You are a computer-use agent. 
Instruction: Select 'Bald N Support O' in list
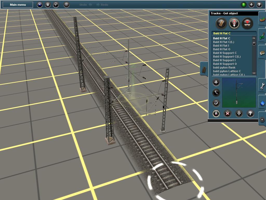[225, 64]
